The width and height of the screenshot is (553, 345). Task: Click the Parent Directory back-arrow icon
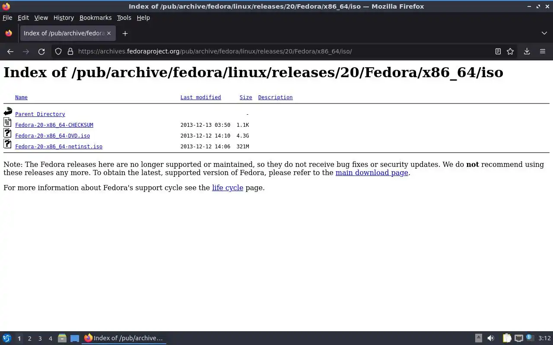8,112
